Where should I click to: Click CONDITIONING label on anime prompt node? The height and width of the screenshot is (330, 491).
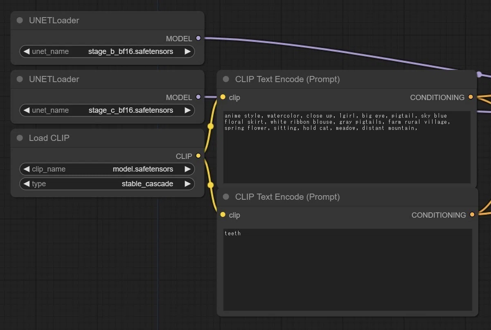pos(437,98)
